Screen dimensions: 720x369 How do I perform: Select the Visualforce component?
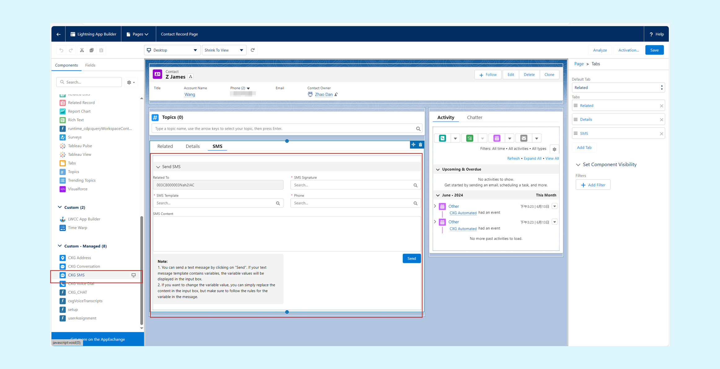tap(77, 189)
